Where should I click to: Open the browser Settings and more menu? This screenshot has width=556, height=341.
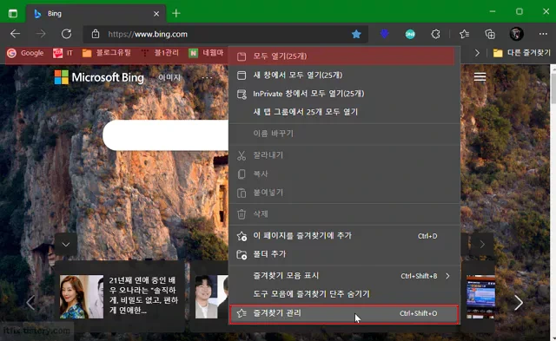point(543,34)
